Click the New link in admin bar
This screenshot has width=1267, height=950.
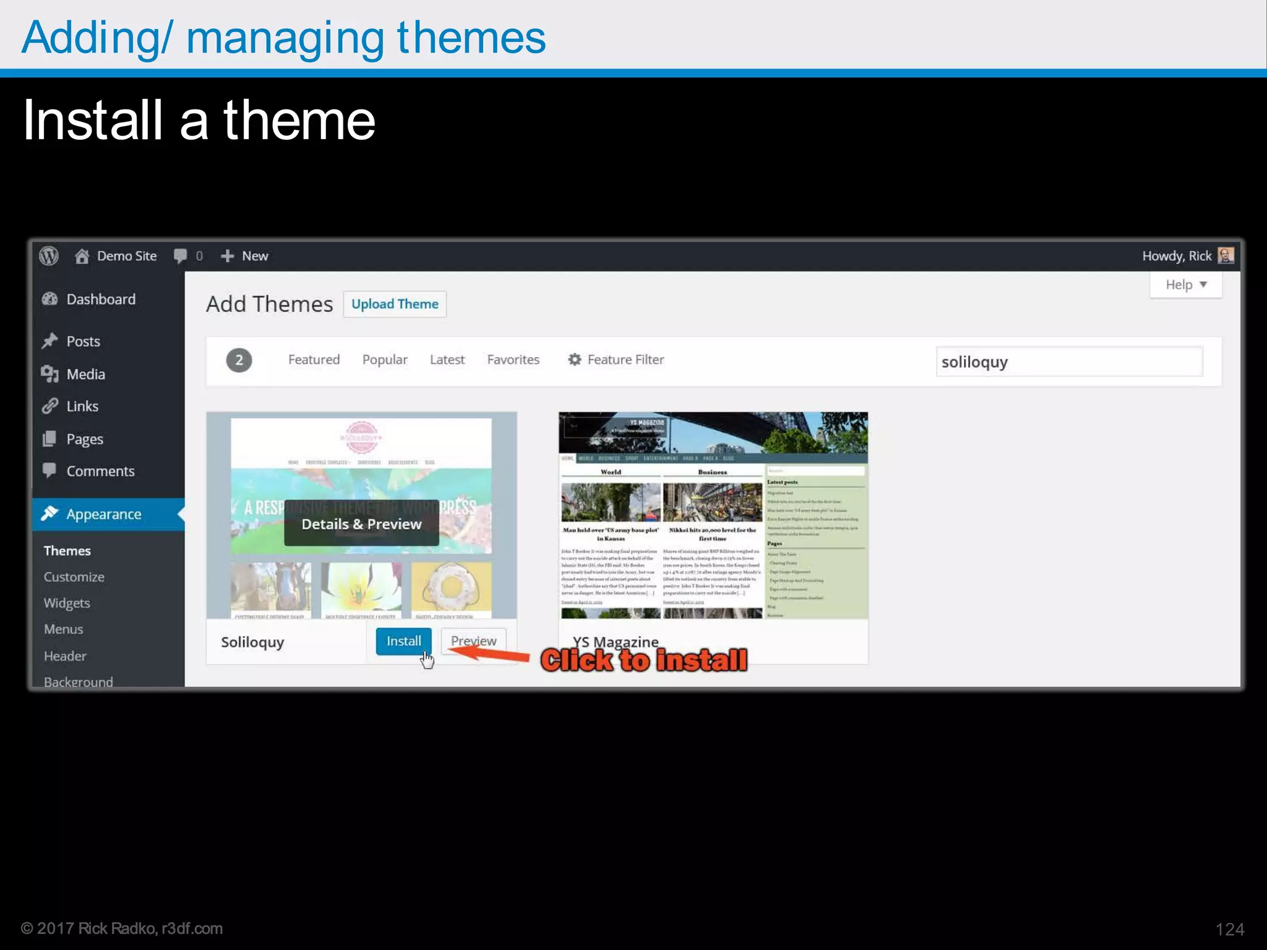pyautogui.click(x=255, y=256)
